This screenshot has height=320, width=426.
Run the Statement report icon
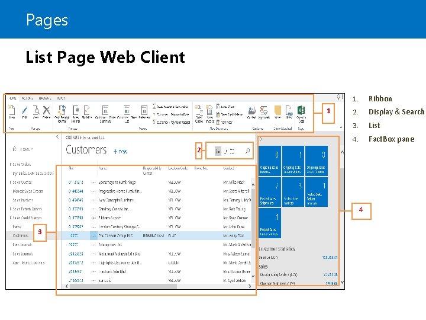click(x=144, y=112)
